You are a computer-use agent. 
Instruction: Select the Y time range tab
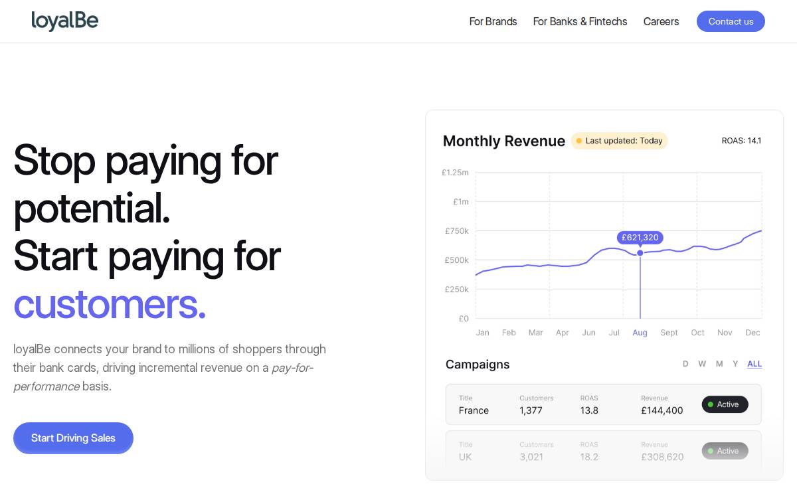[735, 364]
